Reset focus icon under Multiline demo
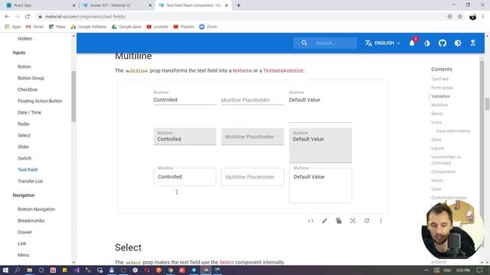Image resolution: width=490 pixels, height=275 pixels. click(x=353, y=221)
